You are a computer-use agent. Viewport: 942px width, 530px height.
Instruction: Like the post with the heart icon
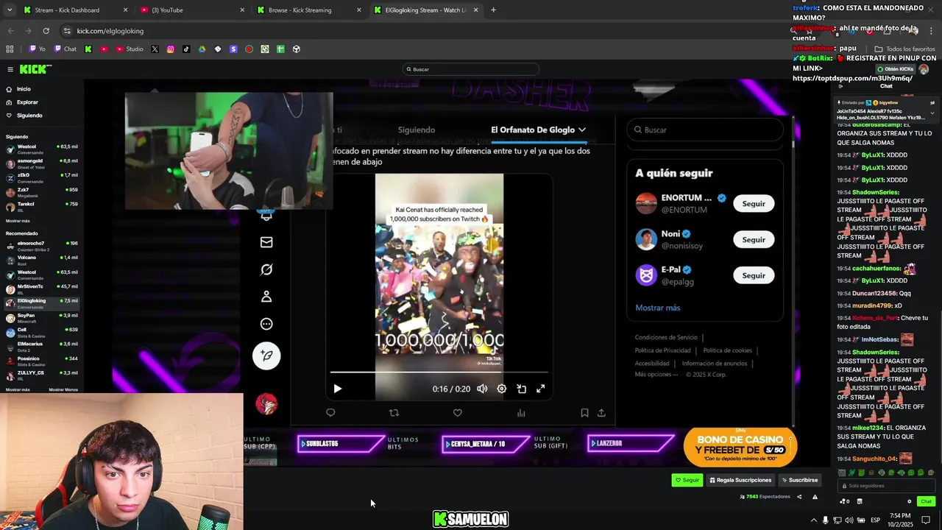pyautogui.click(x=457, y=413)
